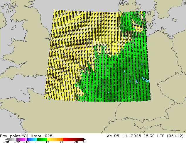Click the '48' legend label
Screen dimensions: 186x143
coord(84,142)
